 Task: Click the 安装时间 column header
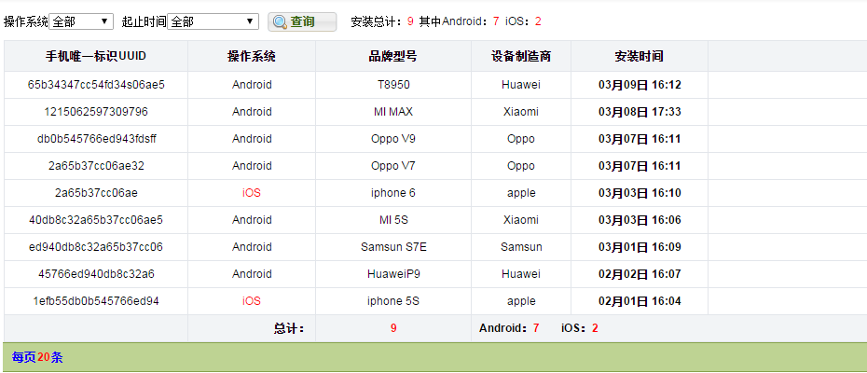640,57
